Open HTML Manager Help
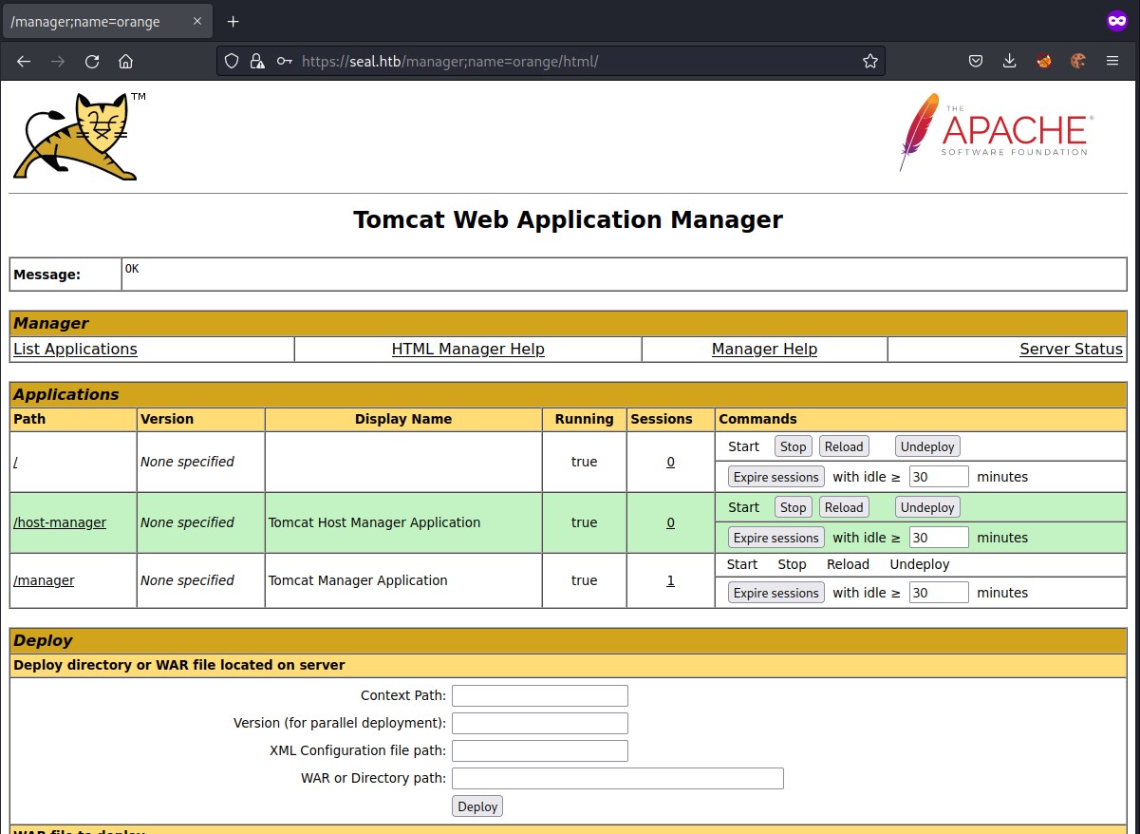 pos(468,350)
